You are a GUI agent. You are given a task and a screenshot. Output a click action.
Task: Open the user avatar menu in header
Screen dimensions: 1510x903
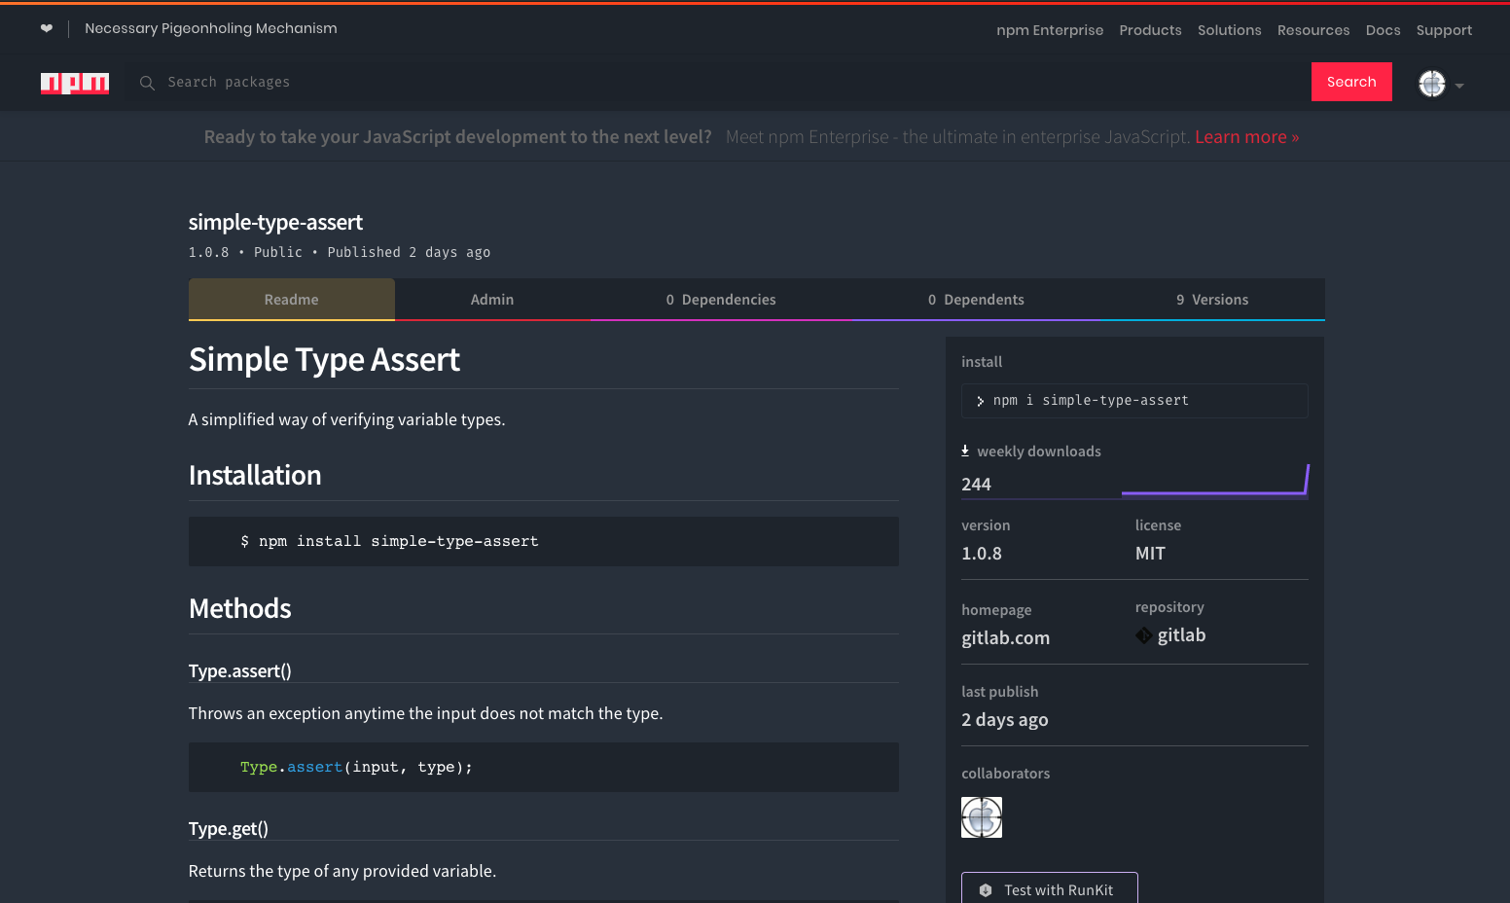tap(1432, 84)
